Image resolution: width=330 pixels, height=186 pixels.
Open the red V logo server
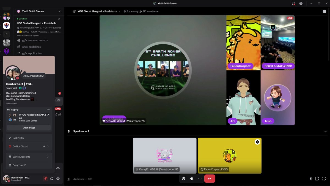pos(7,26)
